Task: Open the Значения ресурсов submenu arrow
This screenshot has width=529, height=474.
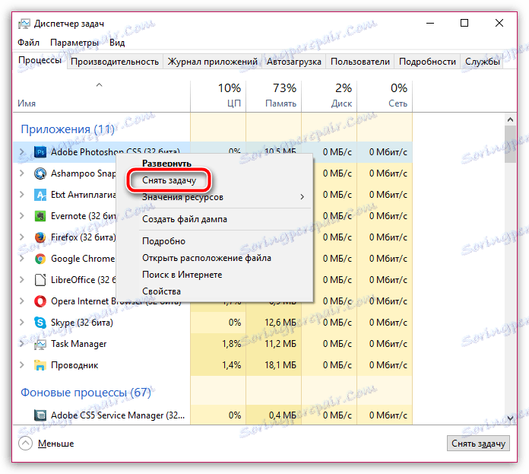Action: (303, 197)
